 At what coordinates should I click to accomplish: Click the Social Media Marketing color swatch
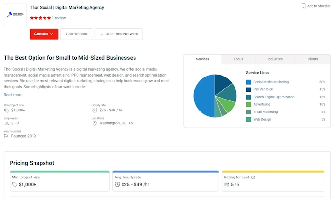(x=249, y=82)
